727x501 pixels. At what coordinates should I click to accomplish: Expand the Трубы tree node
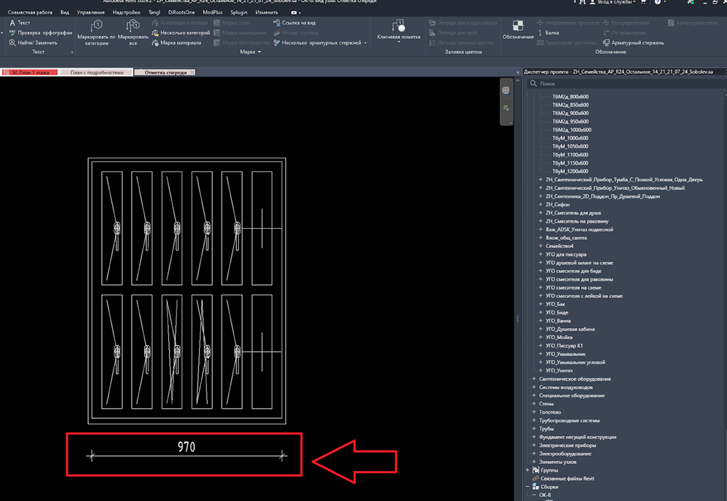click(534, 429)
